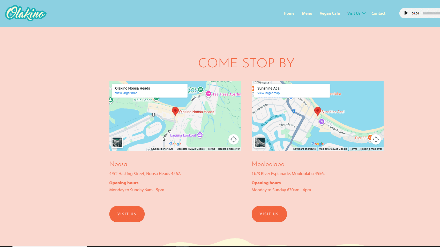Switch Noosa map to satellite view thumbnail
This screenshot has width=440, height=247.
coord(117,142)
